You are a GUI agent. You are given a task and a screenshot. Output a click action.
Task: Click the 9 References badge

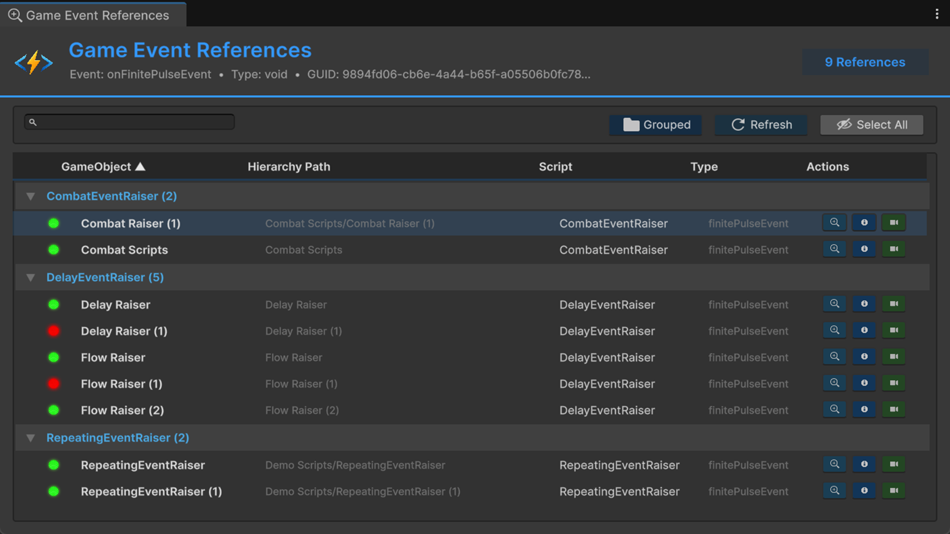click(x=865, y=62)
